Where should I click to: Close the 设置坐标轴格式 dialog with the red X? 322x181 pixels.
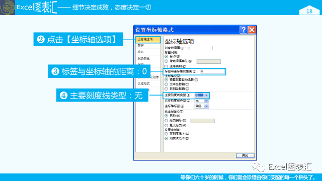[x=252, y=30]
